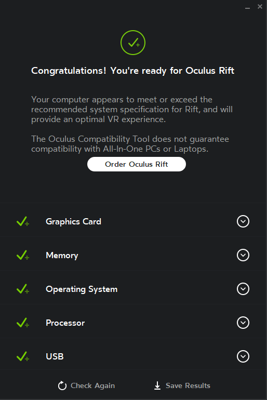
Task: Click the large green checkmark circle icon
Action: click(133, 43)
